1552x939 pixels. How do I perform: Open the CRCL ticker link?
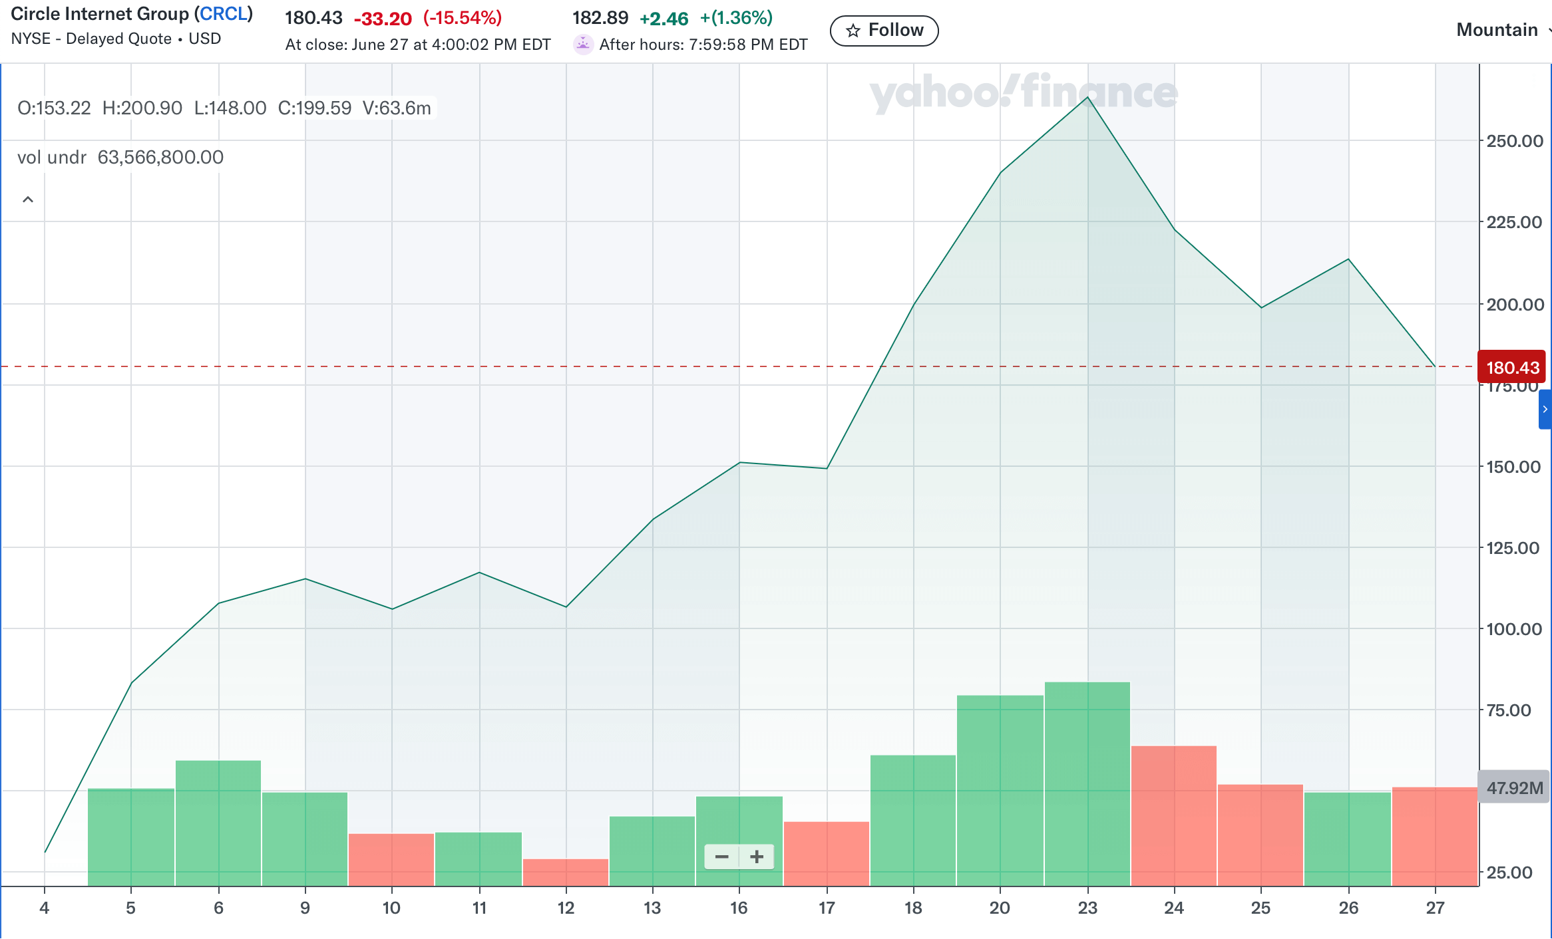pyautogui.click(x=224, y=14)
